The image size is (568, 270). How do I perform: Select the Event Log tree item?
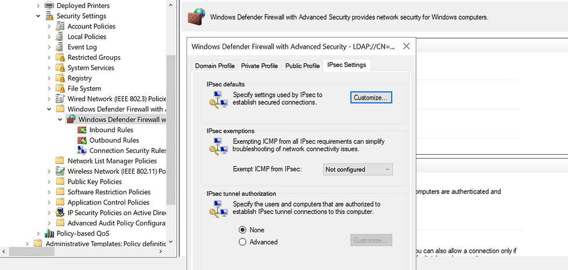[82, 47]
